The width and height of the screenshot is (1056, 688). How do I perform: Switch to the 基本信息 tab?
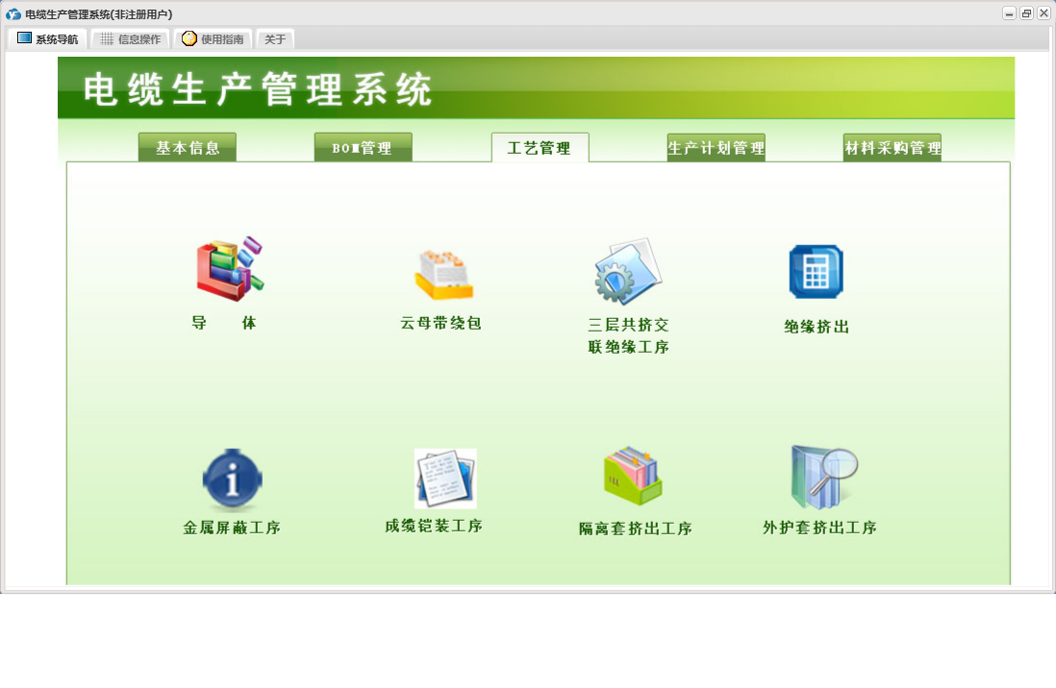tap(188, 147)
